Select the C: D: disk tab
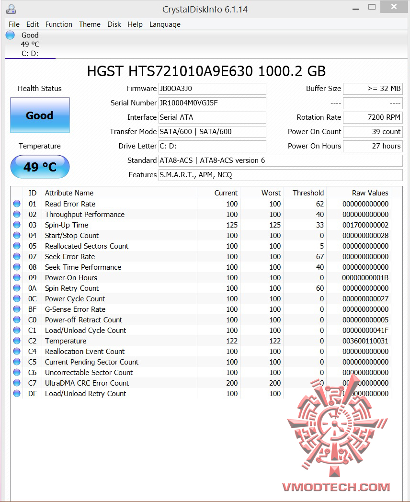 click(x=30, y=44)
